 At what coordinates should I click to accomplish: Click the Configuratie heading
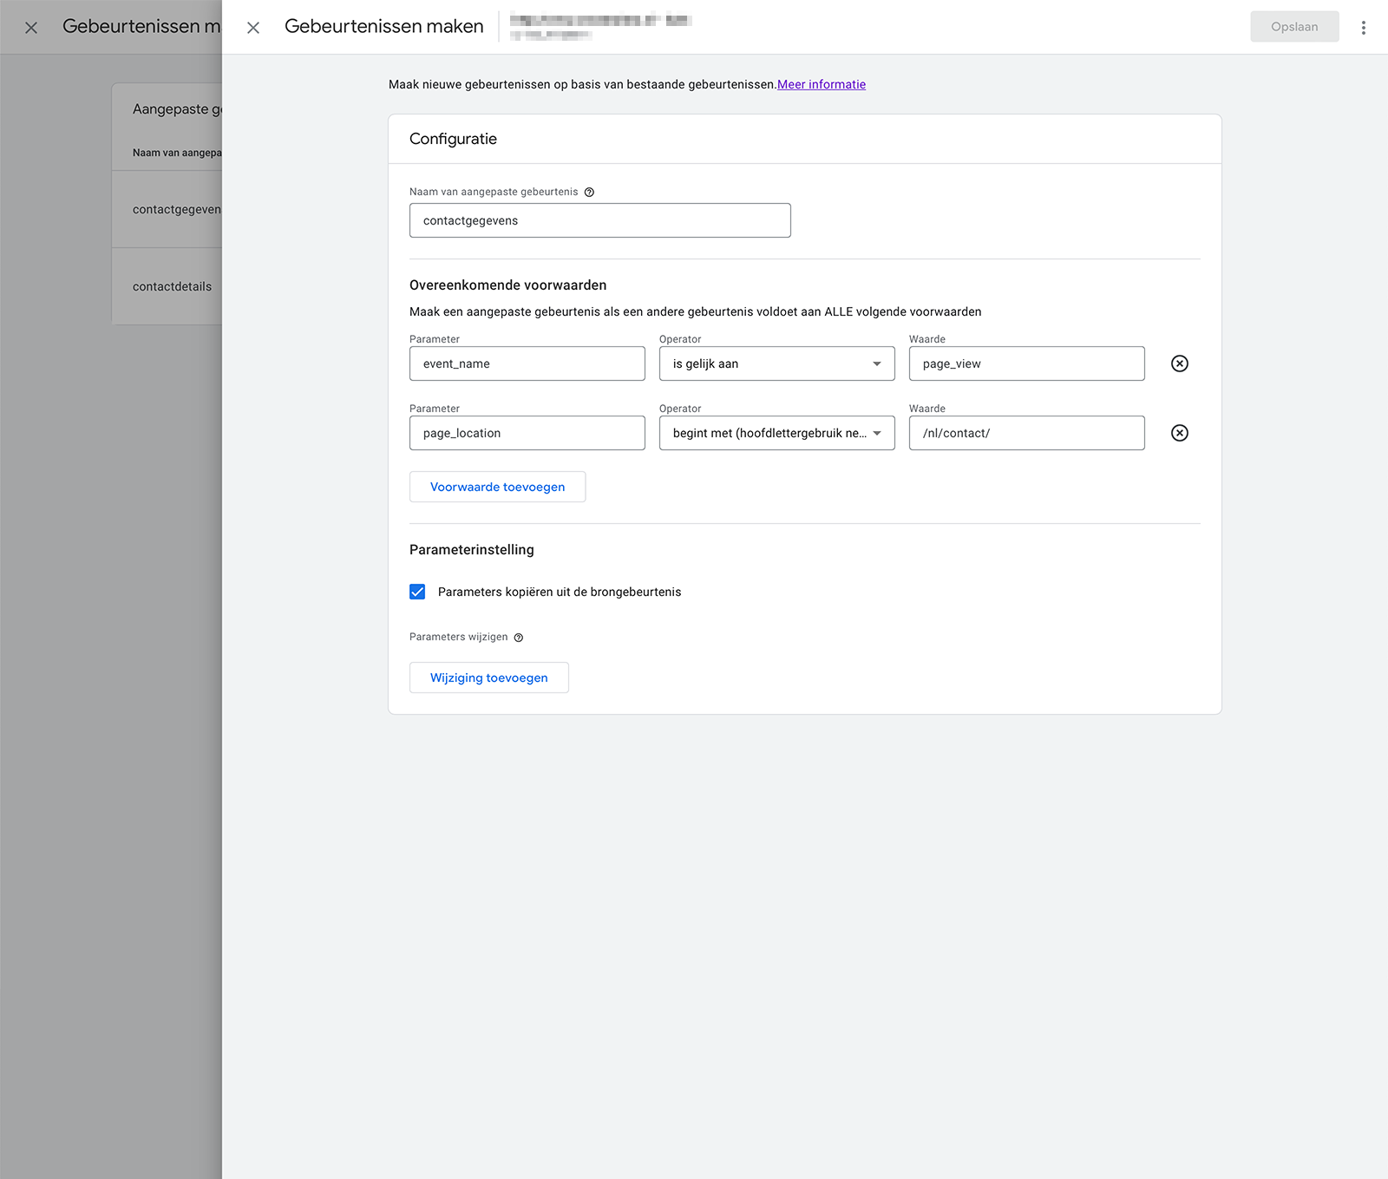(453, 139)
